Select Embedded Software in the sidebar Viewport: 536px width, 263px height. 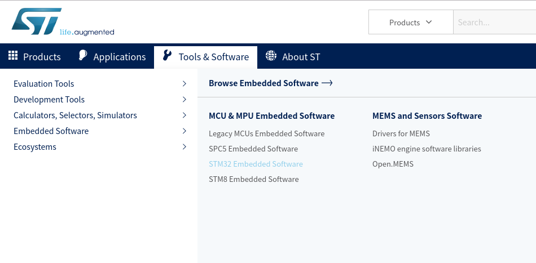pyautogui.click(x=51, y=131)
